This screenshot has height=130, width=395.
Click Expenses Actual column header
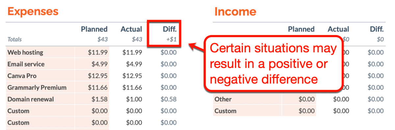tap(131, 29)
